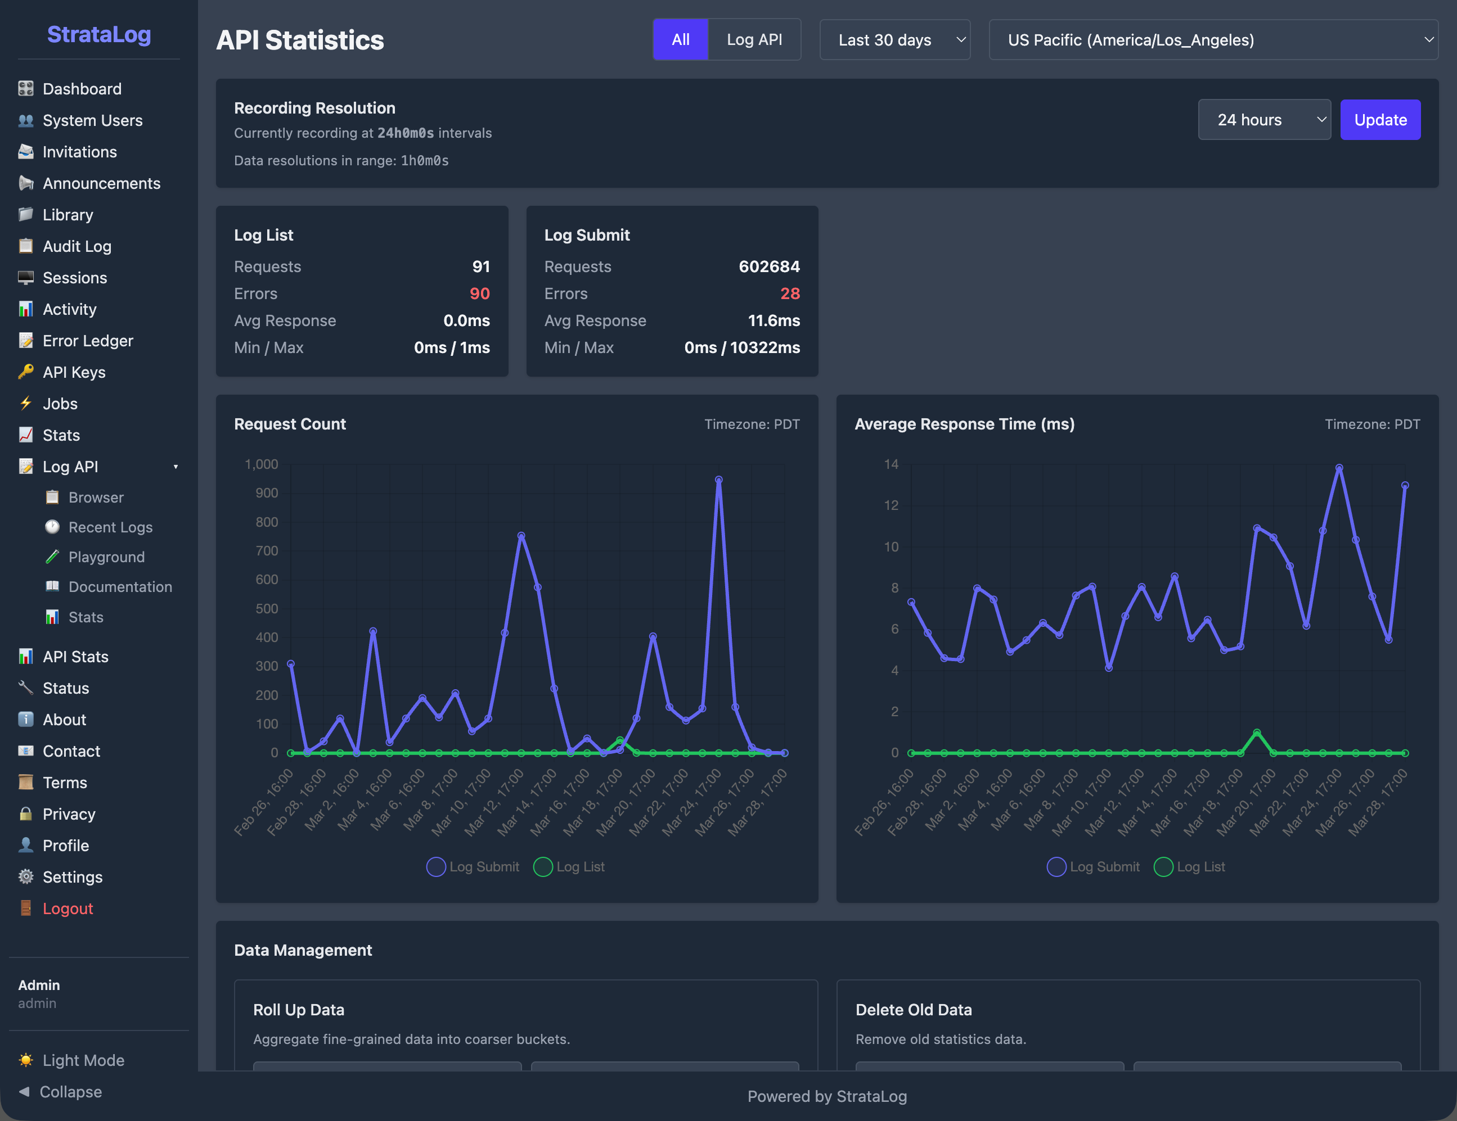Click the API Keys key icon
This screenshot has width=1457, height=1121.
[25, 372]
